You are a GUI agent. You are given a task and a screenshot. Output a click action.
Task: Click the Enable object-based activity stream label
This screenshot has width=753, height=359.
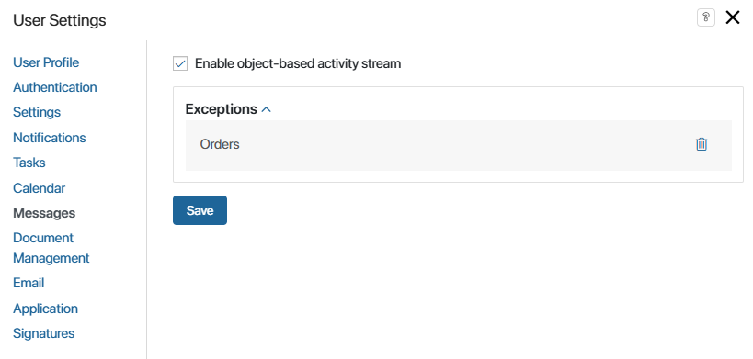298,63
